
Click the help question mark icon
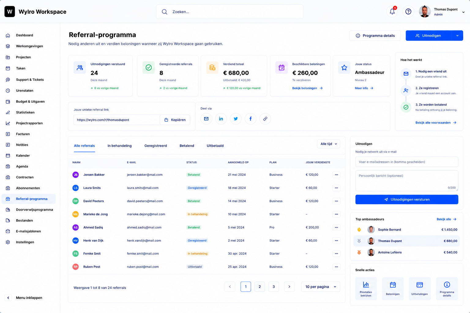pos(408,12)
